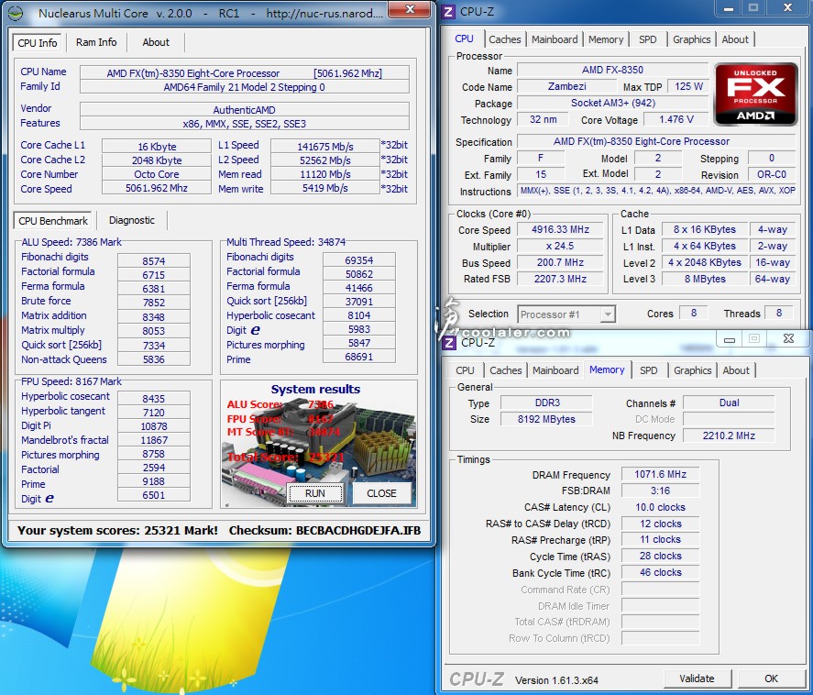Click the Mandelbrot's fractal score 11867
Screen dimensions: 813x695
[153, 440]
